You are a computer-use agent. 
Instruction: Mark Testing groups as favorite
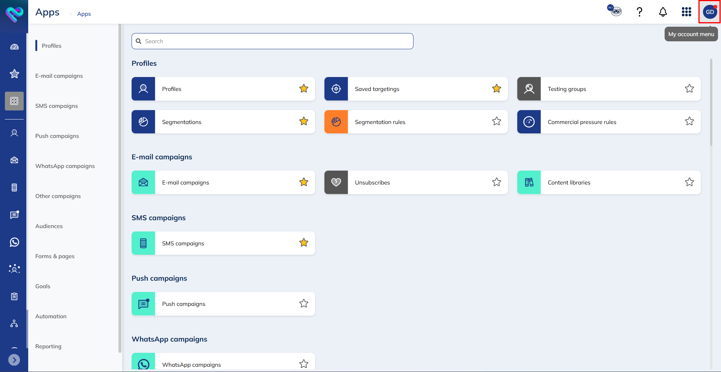pos(689,89)
